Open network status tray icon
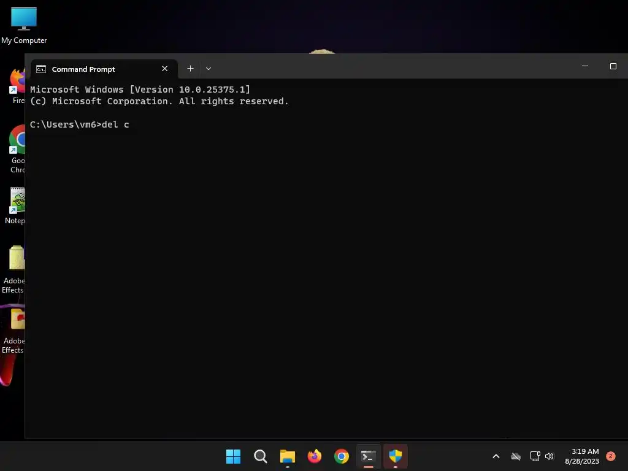 pyautogui.click(x=535, y=456)
